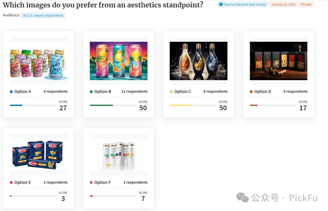Click the help icon beside tied results
Screen dimensions: 328x211
[220, 5]
